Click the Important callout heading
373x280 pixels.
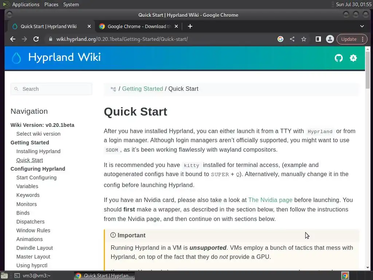click(x=131, y=235)
